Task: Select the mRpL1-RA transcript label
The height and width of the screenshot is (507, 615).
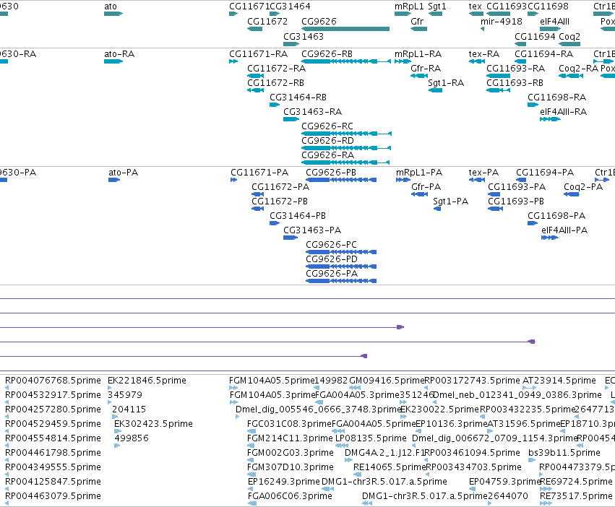Action: click(418, 53)
